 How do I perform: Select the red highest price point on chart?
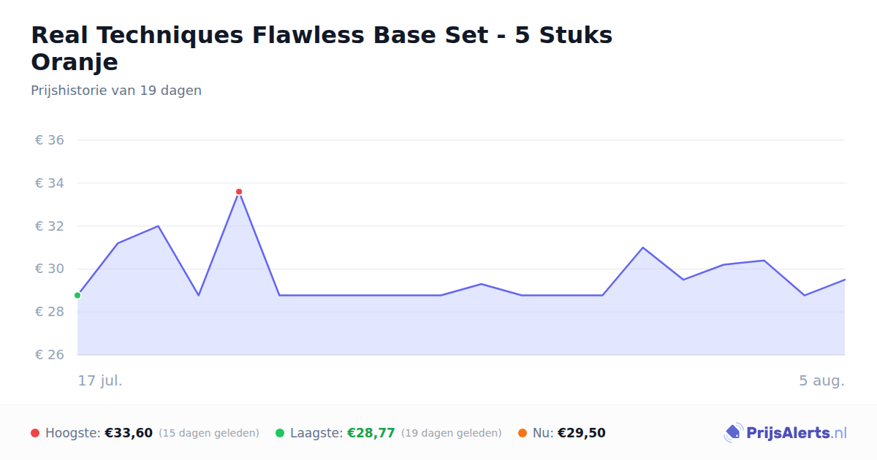239,192
